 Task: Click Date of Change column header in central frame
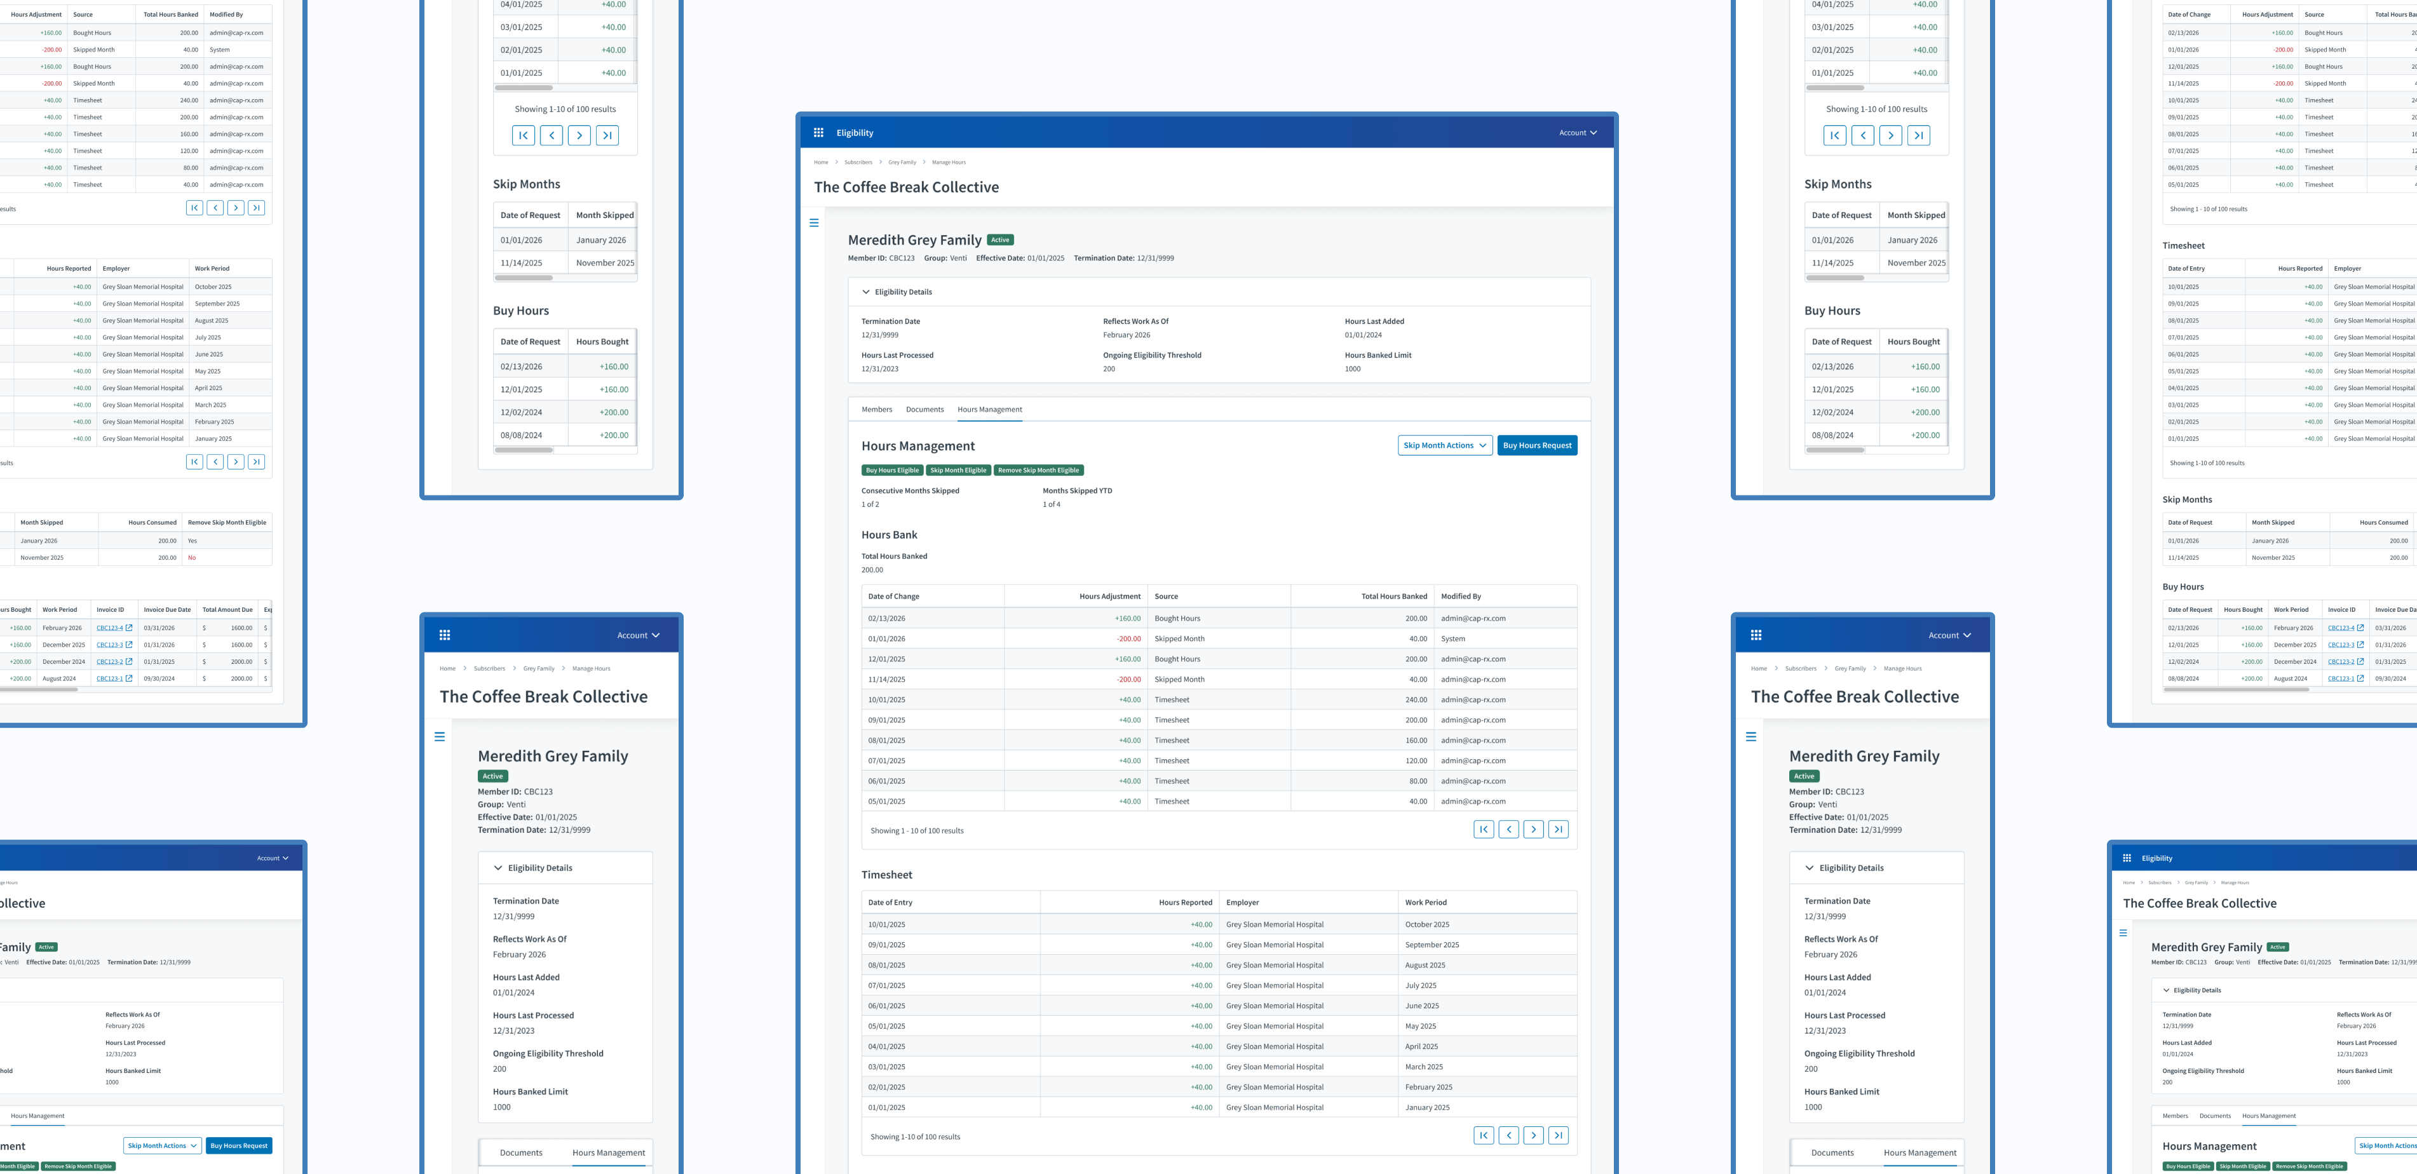(893, 596)
